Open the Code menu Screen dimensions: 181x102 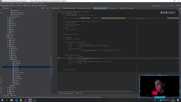17,3
